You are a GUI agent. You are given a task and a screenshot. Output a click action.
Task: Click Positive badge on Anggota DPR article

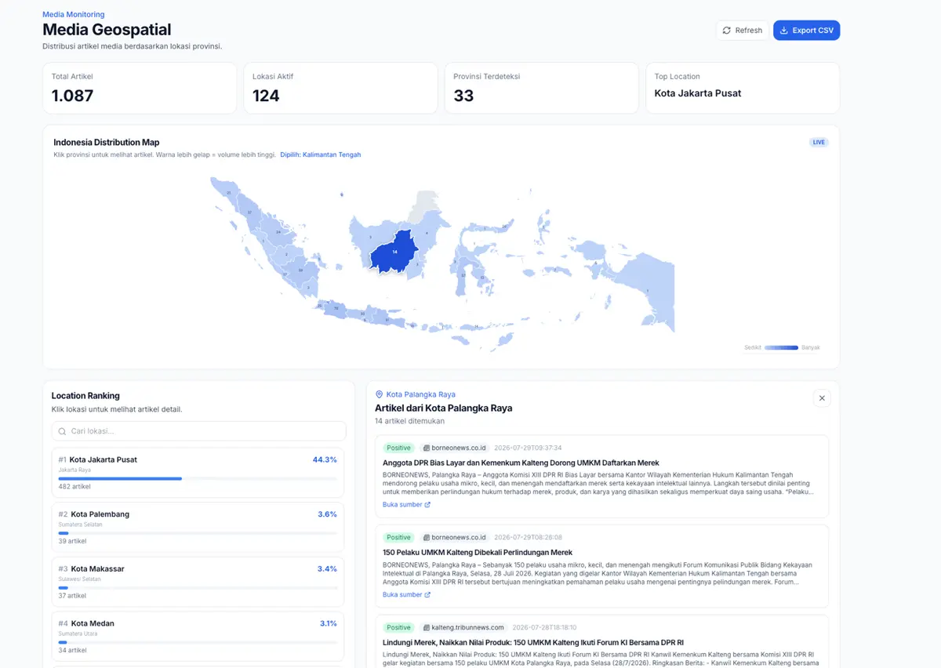click(398, 448)
